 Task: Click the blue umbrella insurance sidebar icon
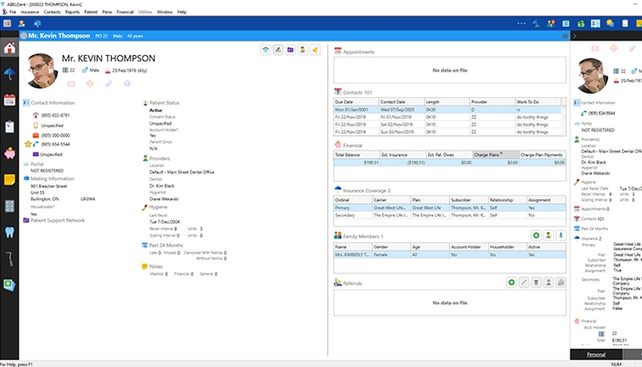point(9,73)
